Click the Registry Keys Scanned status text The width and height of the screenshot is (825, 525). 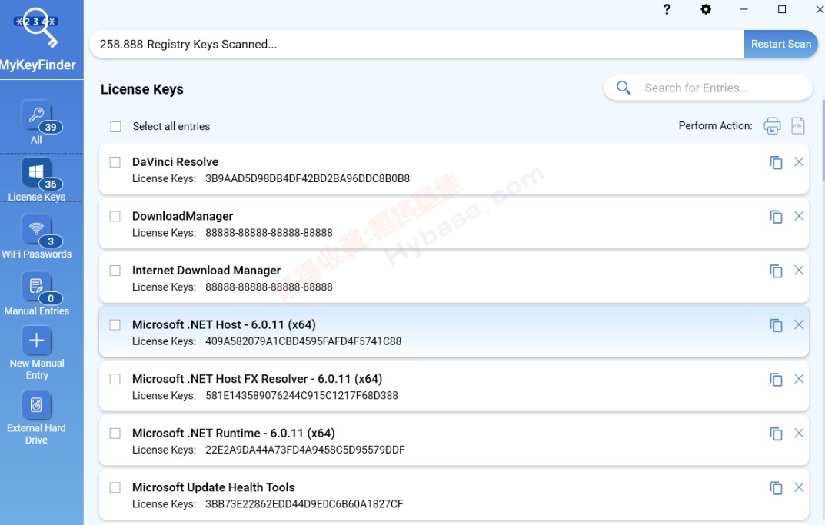188,44
